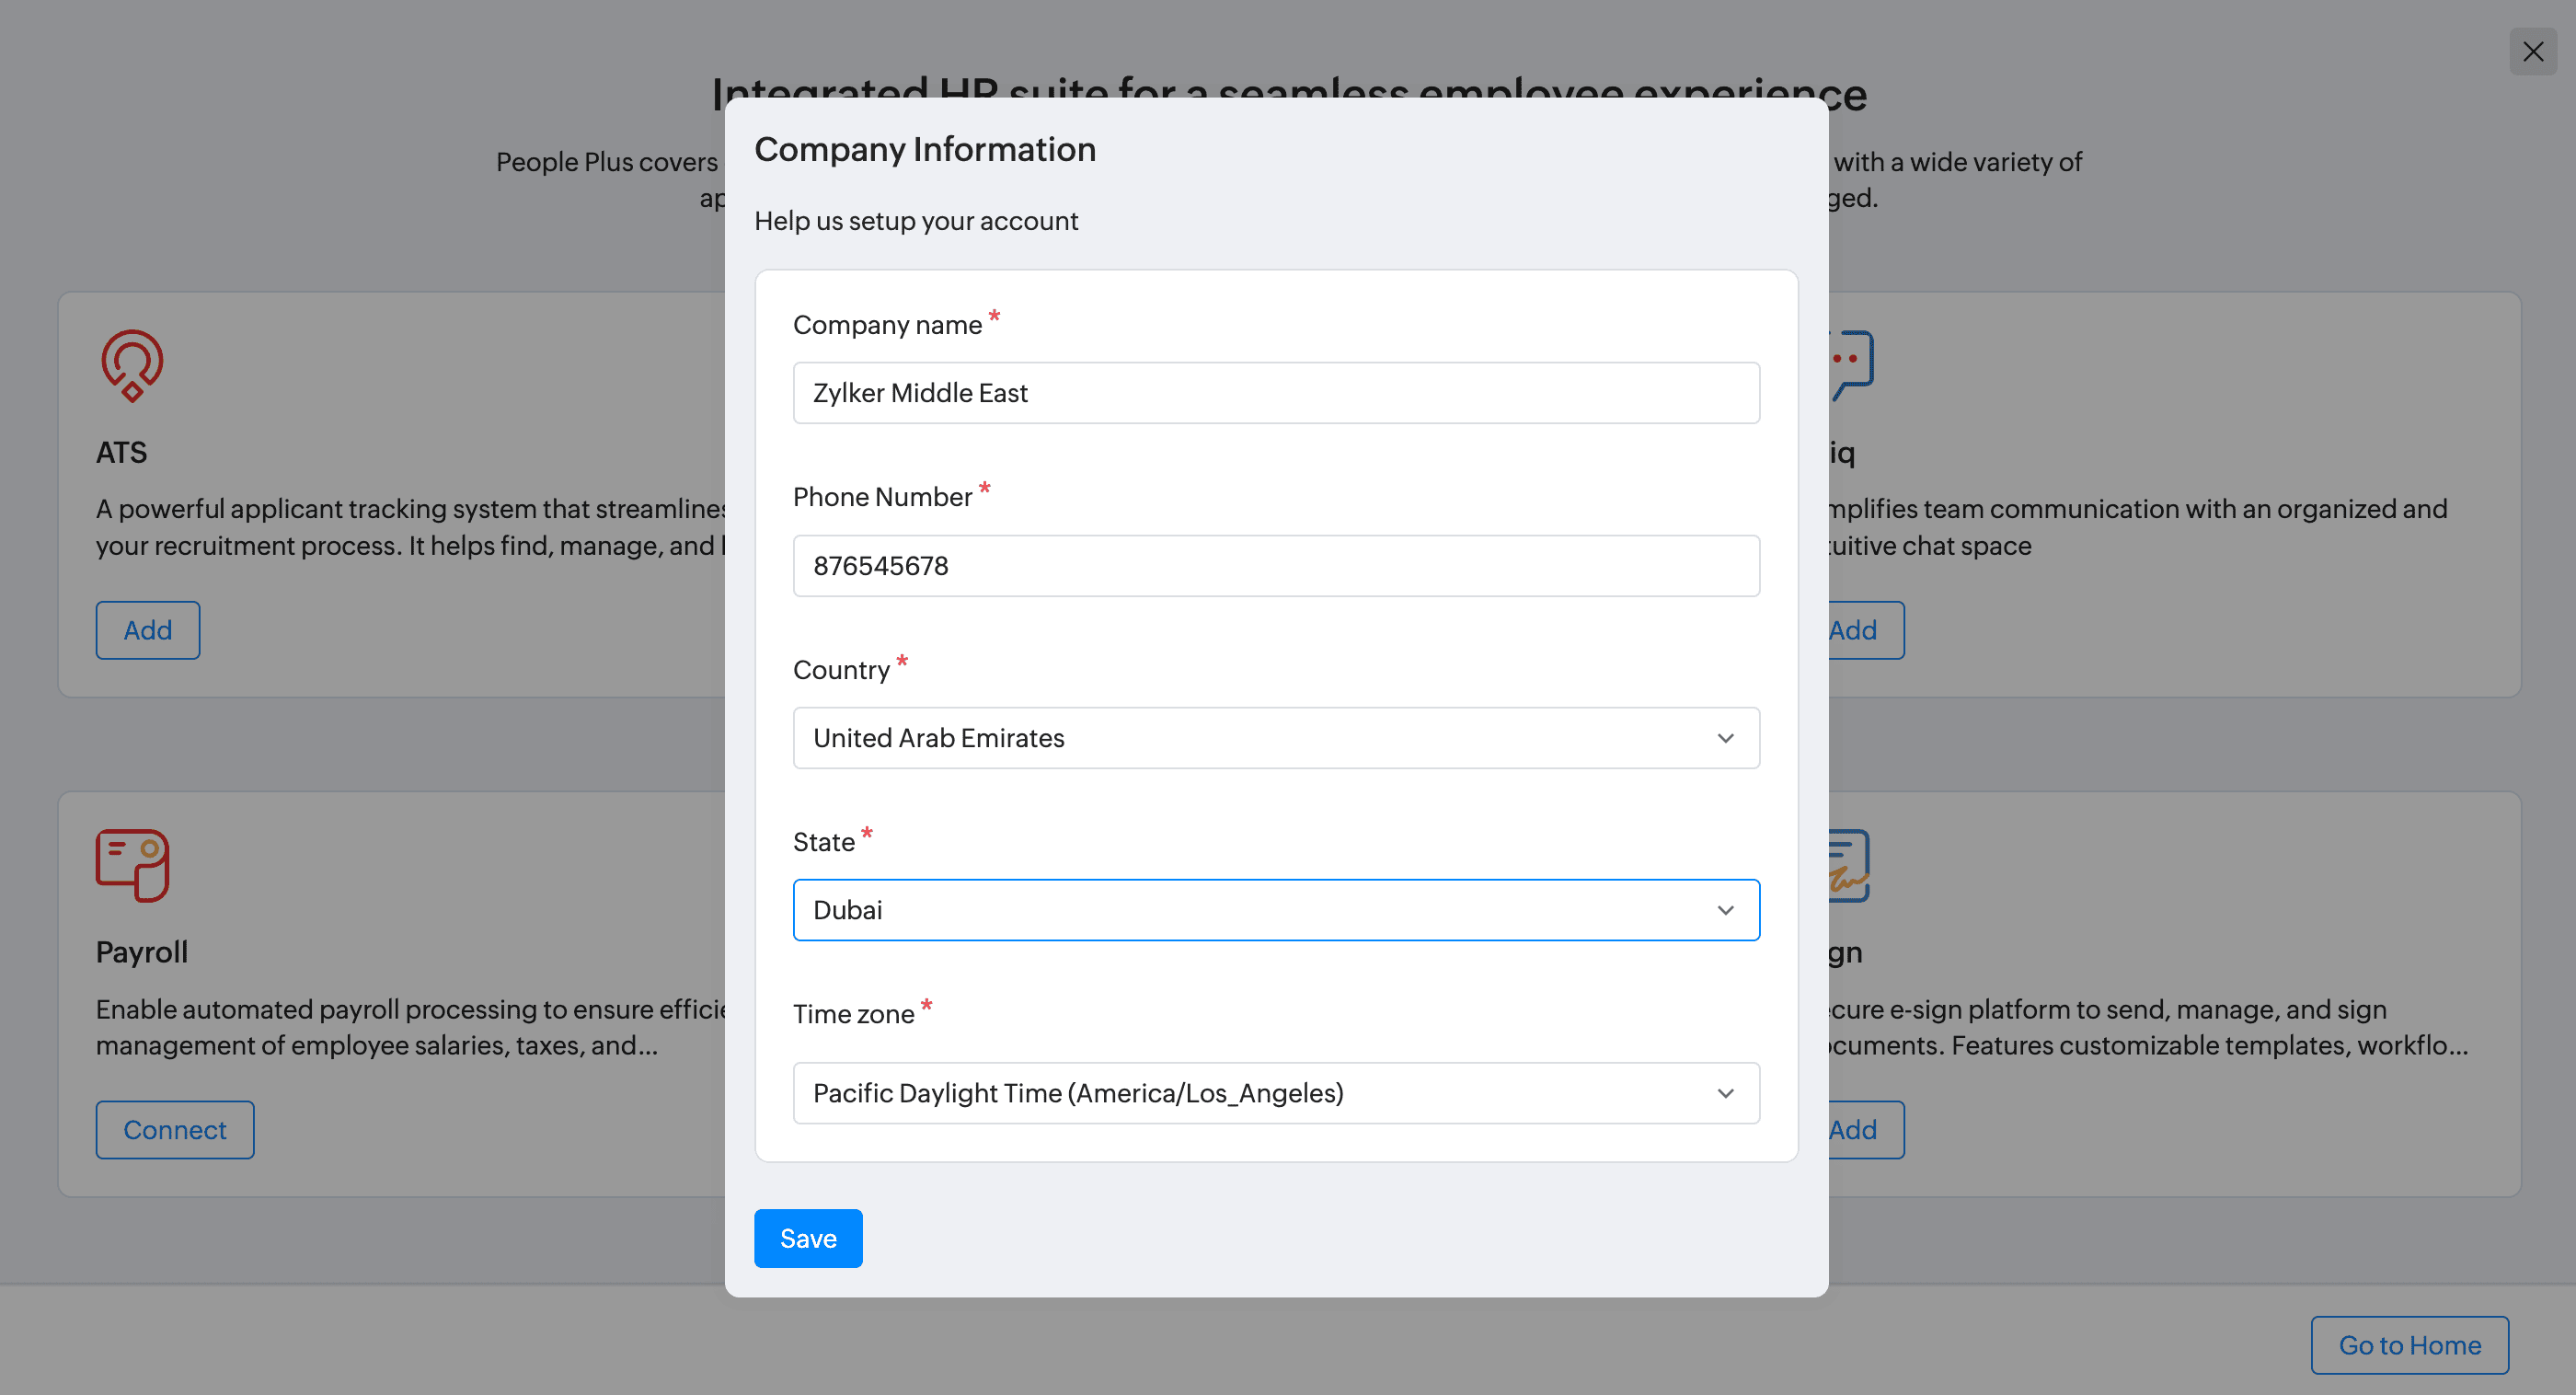The image size is (2576, 1395).
Task: Click Go to Home
Action: coord(2410,1344)
